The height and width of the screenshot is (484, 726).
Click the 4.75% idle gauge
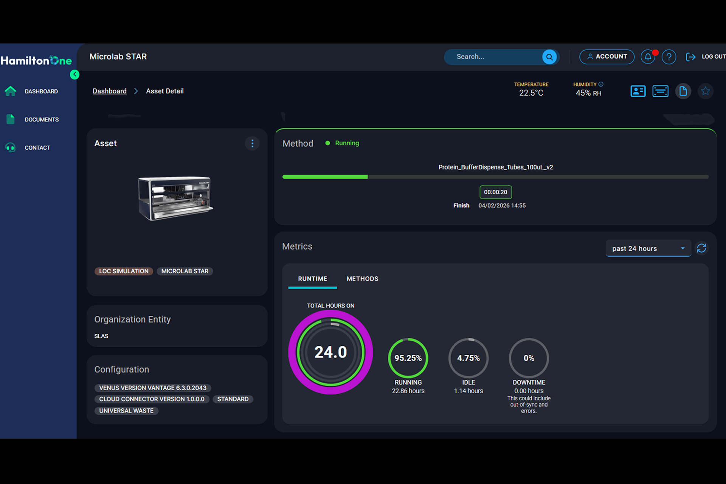pos(468,358)
